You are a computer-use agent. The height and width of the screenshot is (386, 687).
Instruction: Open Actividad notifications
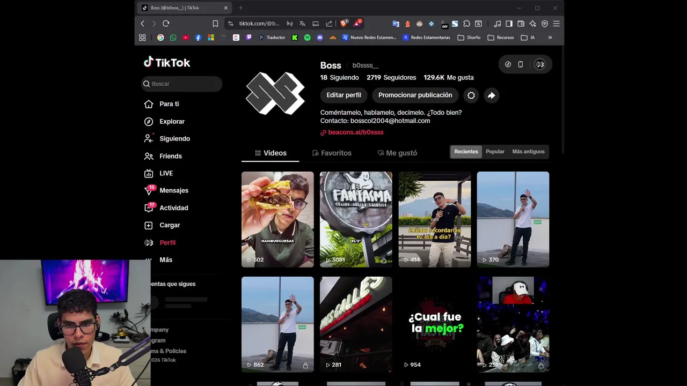pyautogui.click(x=166, y=208)
